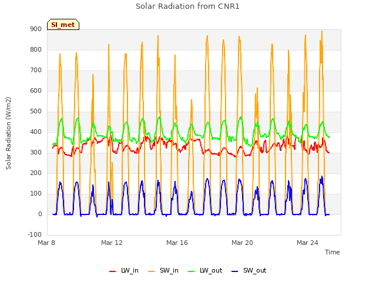The width and height of the screenshot is (376, 282).
Task: Click the 400 y-axis label
Action: click(36, 132)
